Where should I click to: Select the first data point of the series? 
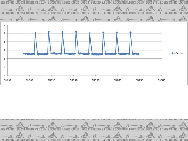[24, 53]
